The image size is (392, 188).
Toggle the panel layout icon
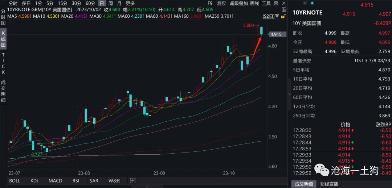click(284, 10)
